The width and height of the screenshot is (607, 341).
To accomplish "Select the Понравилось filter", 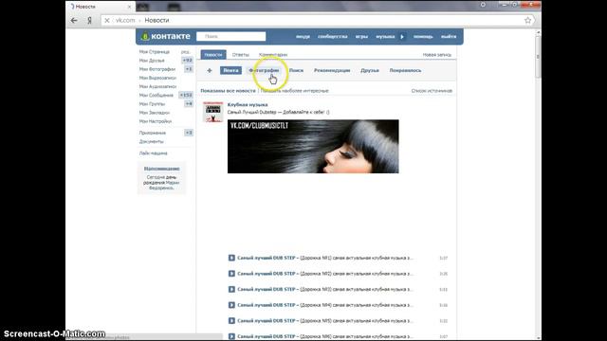I will [x=405, y=70].
